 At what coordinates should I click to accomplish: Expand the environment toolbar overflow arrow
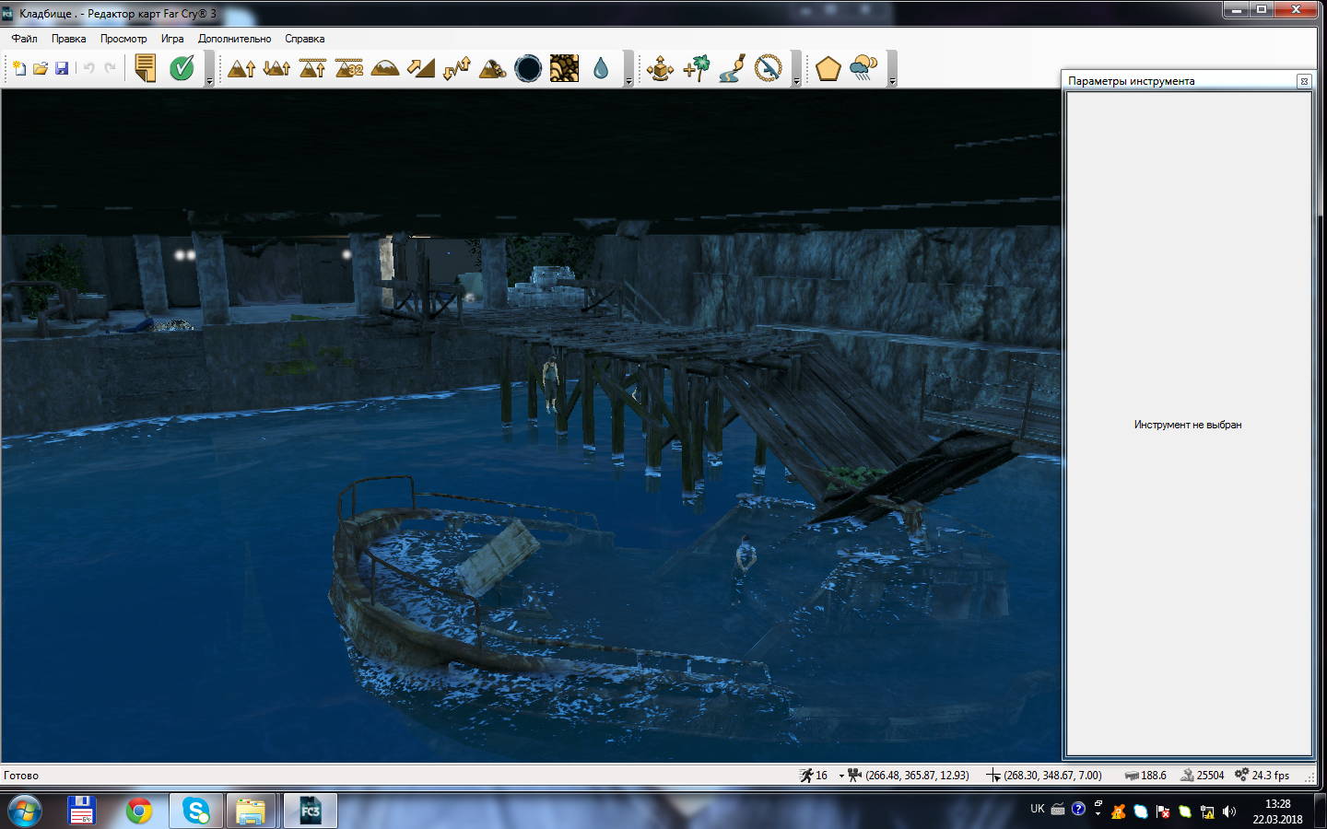[x=892, y=81]
